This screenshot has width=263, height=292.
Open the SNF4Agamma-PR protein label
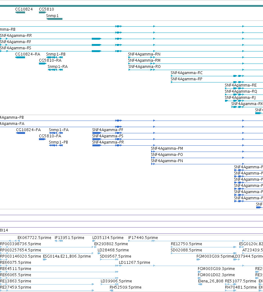pyautogui.click(x=108, y=142)
